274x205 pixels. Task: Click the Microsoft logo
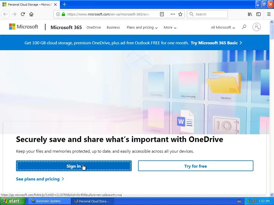(24, 27)
